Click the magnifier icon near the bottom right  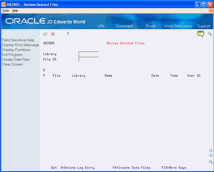[x=211, y=162]
